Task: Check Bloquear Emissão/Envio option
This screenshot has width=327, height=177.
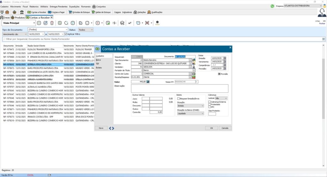Action: (x=178, y=99)
